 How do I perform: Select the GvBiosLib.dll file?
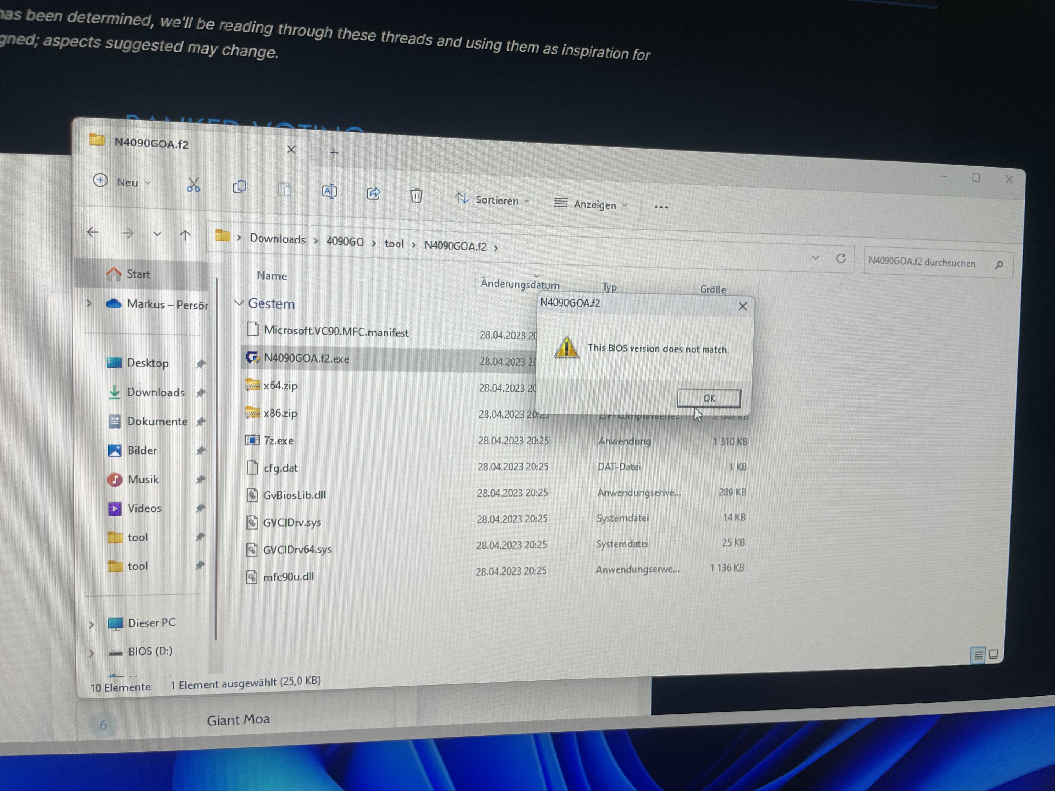click(x=295, y=495)
